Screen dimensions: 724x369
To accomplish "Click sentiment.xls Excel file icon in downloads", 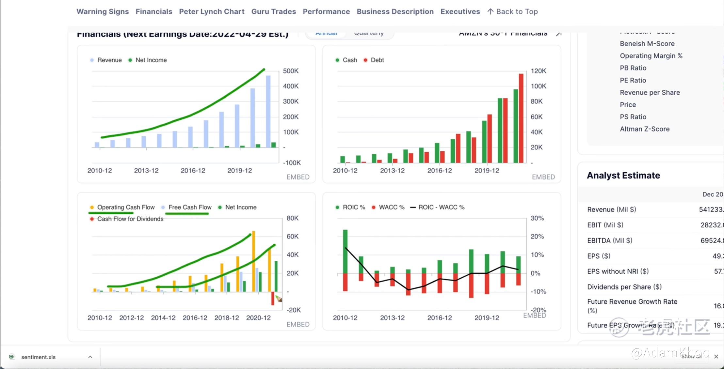I will tap(12, 357).
